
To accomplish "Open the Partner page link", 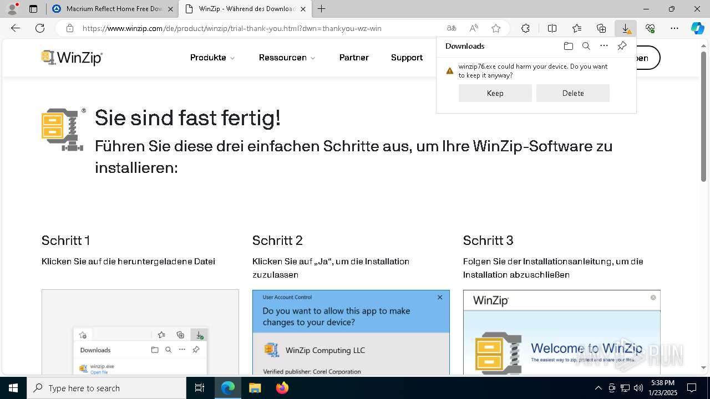I will (354, 58).
